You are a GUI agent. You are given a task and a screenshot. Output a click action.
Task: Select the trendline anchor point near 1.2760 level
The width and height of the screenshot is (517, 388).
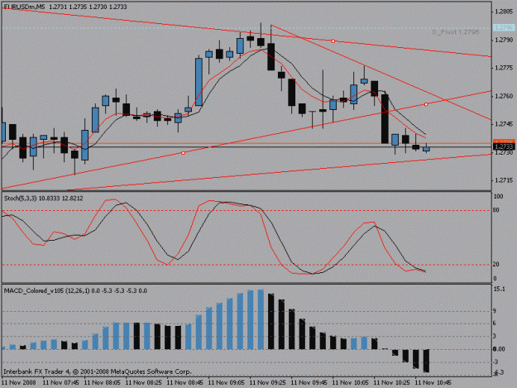[x=426, y=104]
